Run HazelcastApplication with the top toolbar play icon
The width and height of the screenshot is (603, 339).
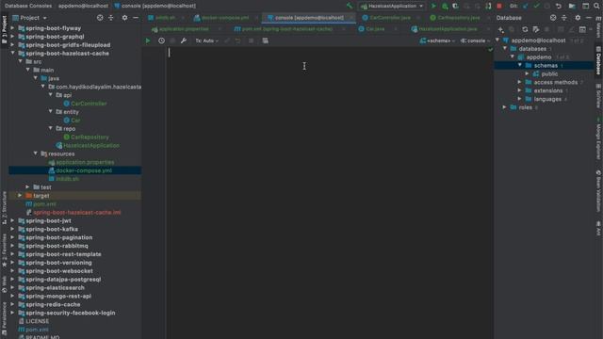click(x=433, y=6)
